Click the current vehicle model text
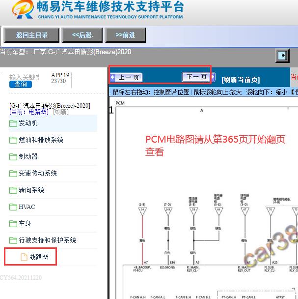The height and width of the screenshot is (299, 298). click(x=66, y=52)
